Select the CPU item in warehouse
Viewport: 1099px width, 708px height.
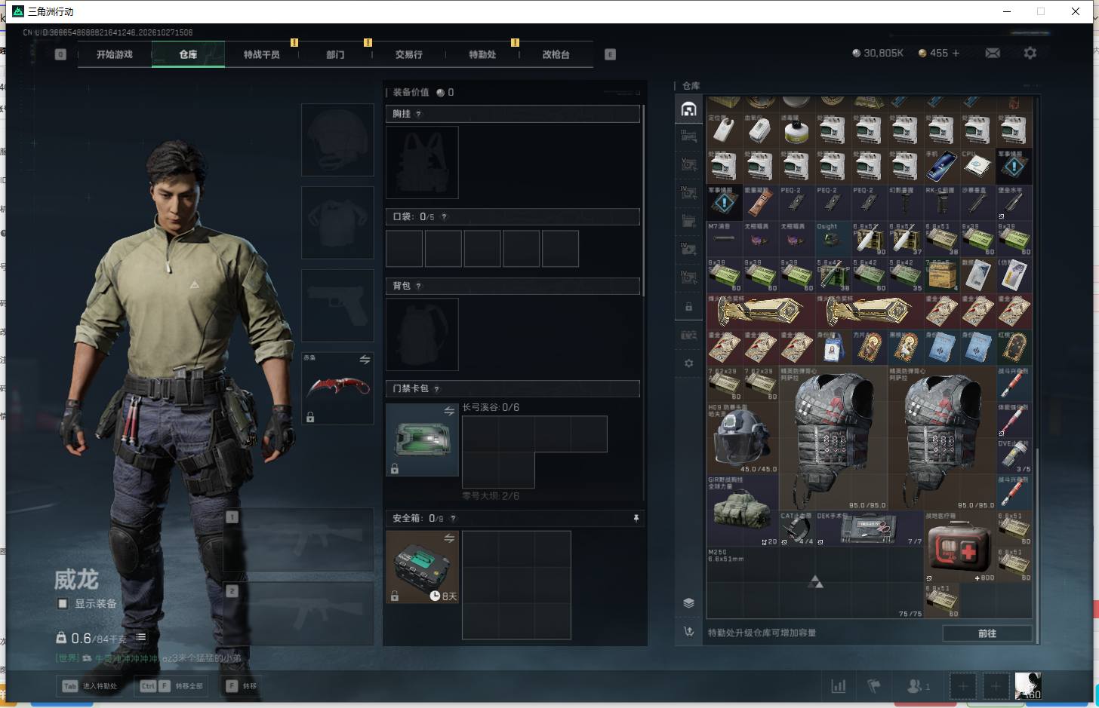(977, 166)
